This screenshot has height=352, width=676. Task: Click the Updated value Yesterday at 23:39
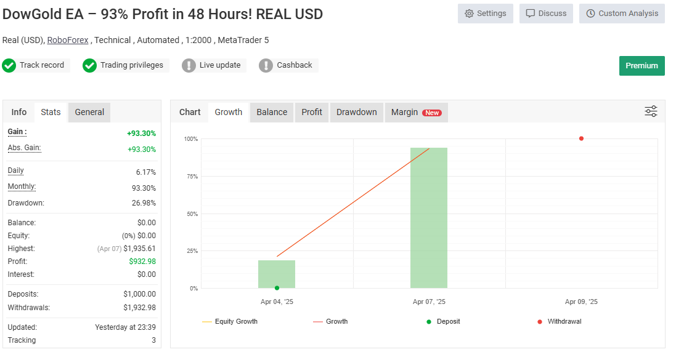pyautogui.click(x=126, y=327)
